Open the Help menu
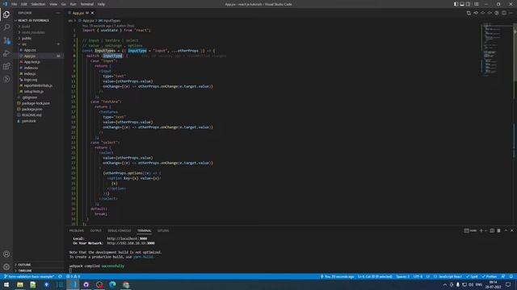 point(101,4)
